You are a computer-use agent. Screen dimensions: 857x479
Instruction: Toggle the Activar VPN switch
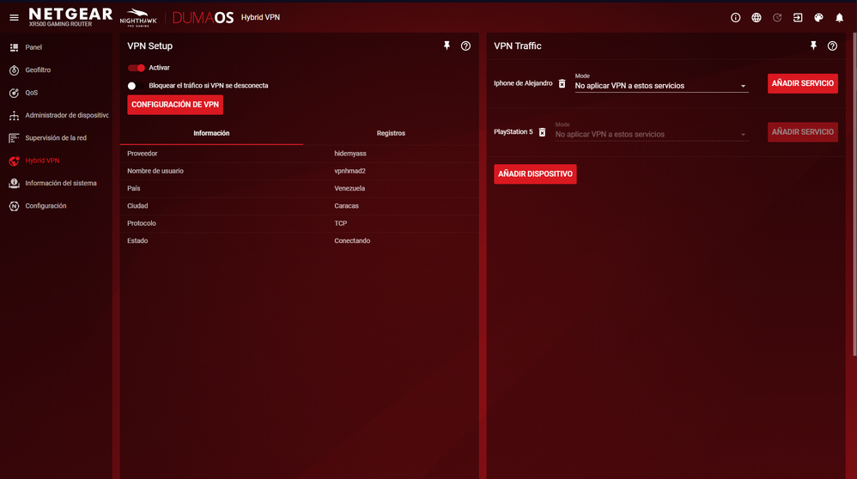136,68
